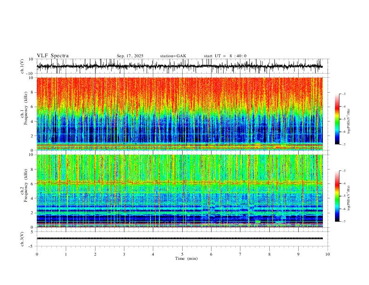Click inside the ch.1 spectrogram panel
369x285 pixels.
click(179, 114)
